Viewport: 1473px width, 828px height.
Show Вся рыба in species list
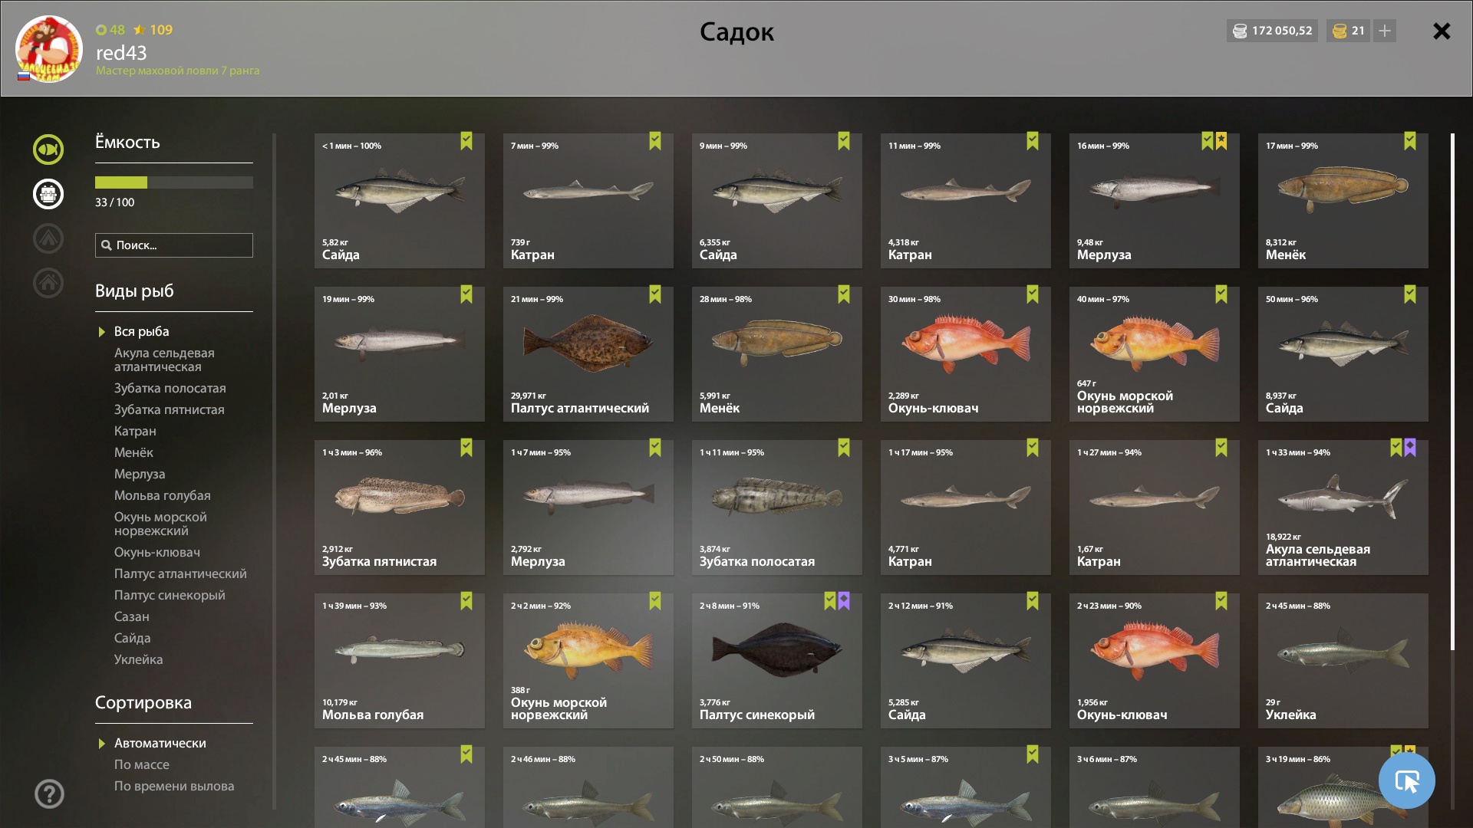click(142, 331)
